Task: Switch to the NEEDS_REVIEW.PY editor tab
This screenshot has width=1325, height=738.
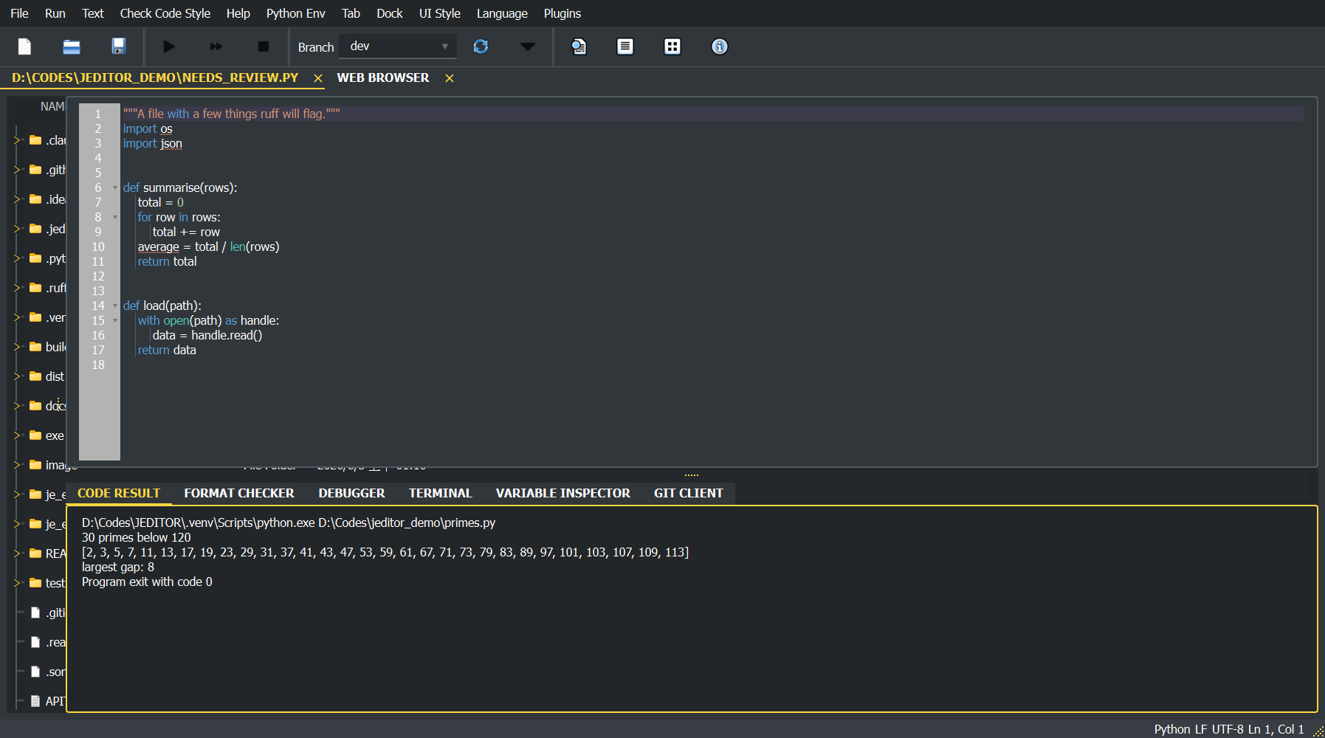Action: click(x=155, y=77)
